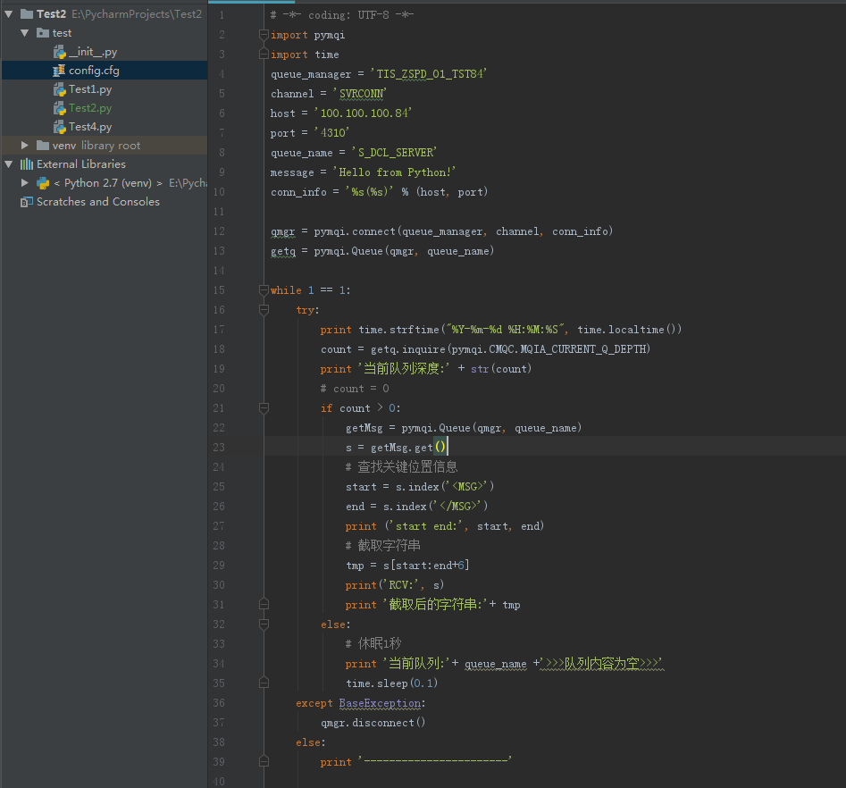The height and width of the screenshot is (788, 846).
Task: Collapse the while loop fold on line 15
Action: pyautogui.click(x=264, y=289)
